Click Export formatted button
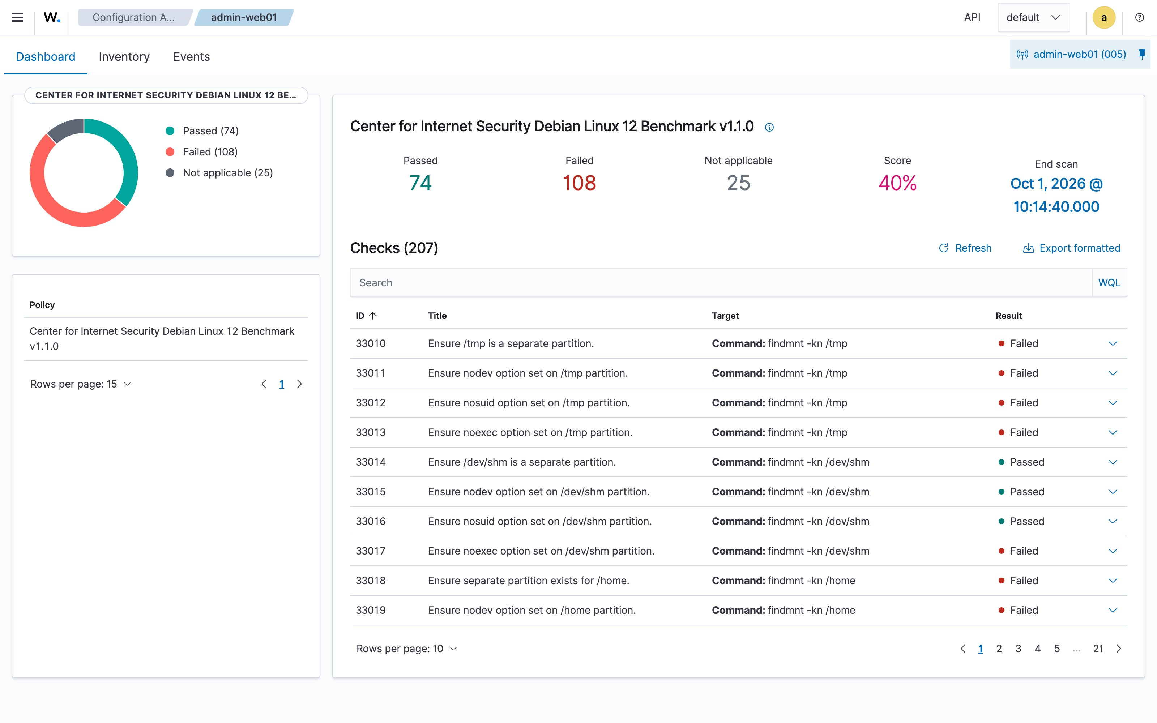The image size is (1157, 723). pos(1071,248)
